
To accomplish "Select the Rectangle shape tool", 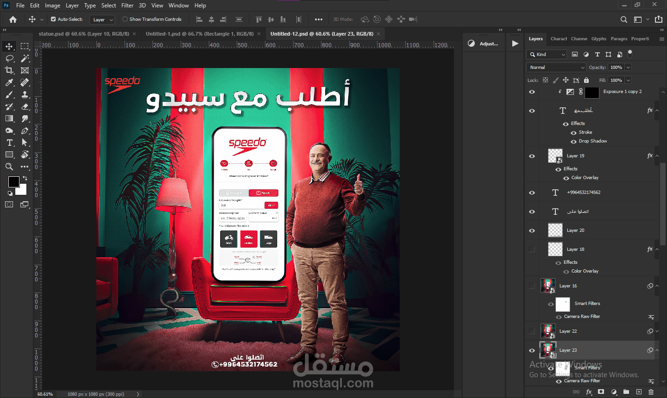I will point(9,155).
